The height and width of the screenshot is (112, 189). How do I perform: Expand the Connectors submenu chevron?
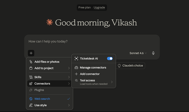69,84
